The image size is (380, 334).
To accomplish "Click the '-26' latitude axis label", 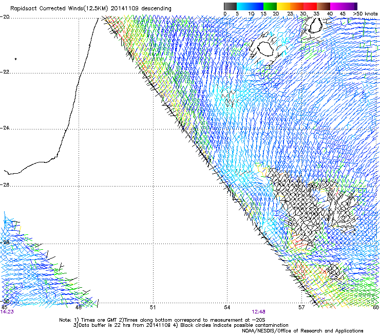I will pos(5,185).
